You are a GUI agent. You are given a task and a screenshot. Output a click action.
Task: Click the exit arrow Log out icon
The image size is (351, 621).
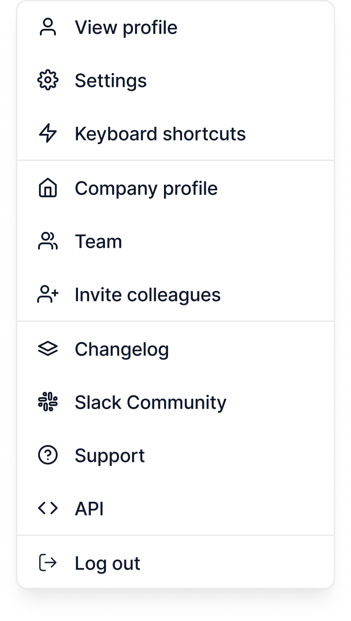coord(48,563)
